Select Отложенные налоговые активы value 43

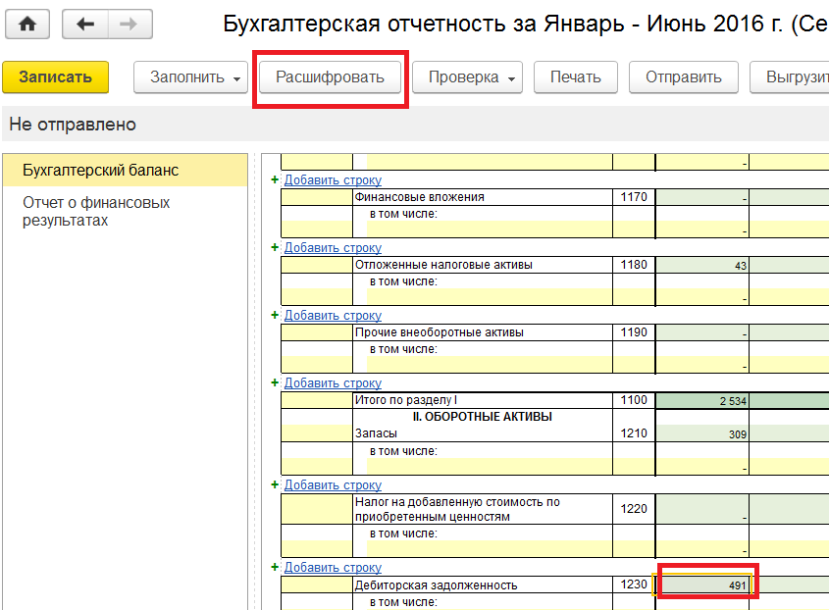click(702, 266)
